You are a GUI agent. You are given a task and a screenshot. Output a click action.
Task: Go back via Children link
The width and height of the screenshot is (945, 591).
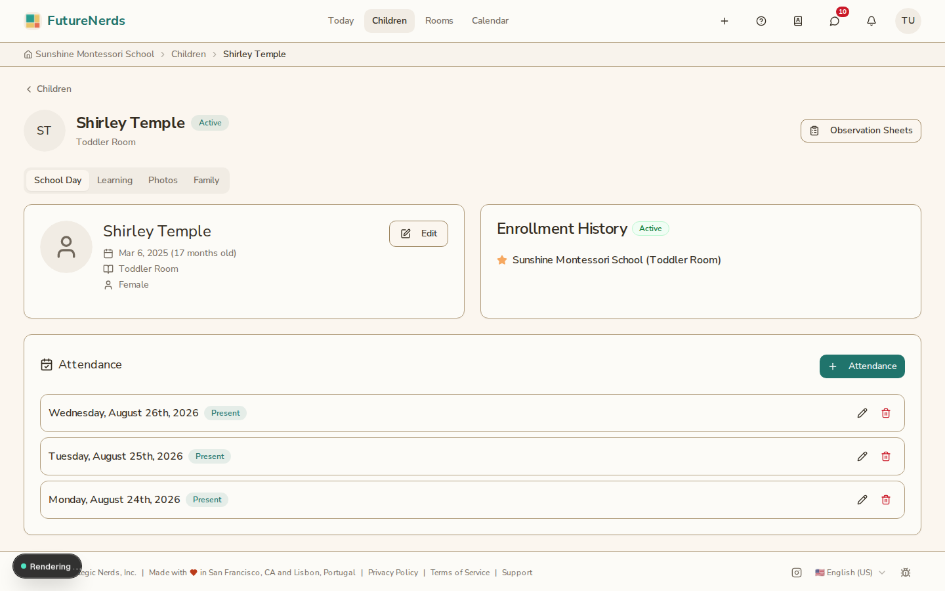tap(49, 89)
